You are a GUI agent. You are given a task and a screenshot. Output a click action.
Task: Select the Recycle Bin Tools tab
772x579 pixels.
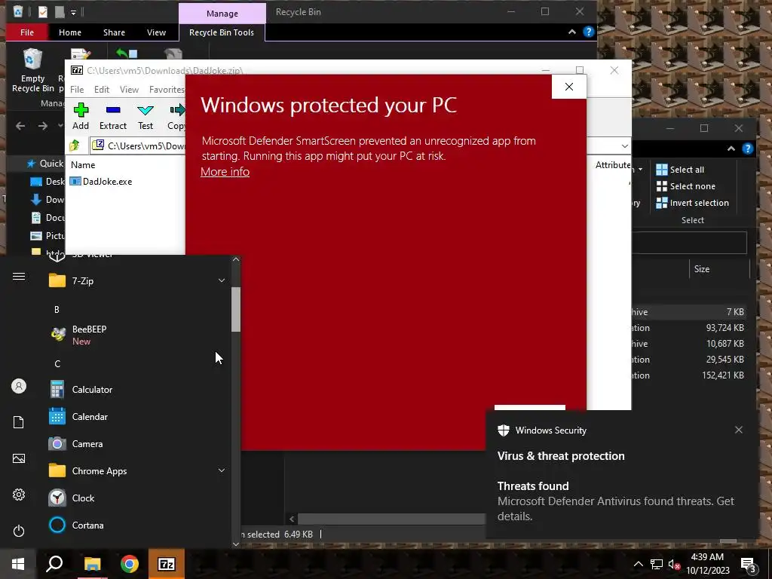[x=222, y=32]
